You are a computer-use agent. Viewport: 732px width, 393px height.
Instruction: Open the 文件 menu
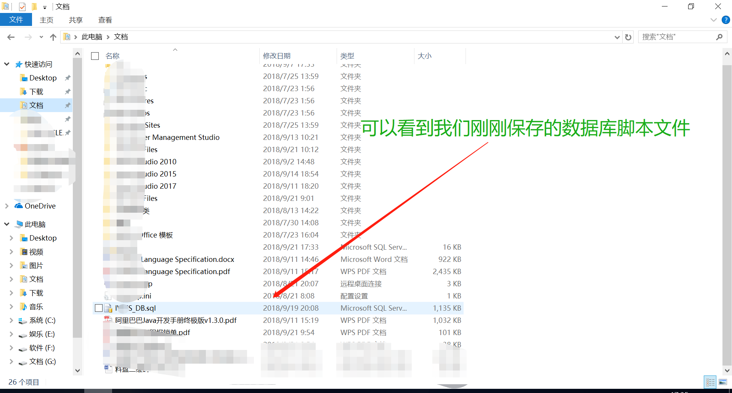tap(16, 20)
